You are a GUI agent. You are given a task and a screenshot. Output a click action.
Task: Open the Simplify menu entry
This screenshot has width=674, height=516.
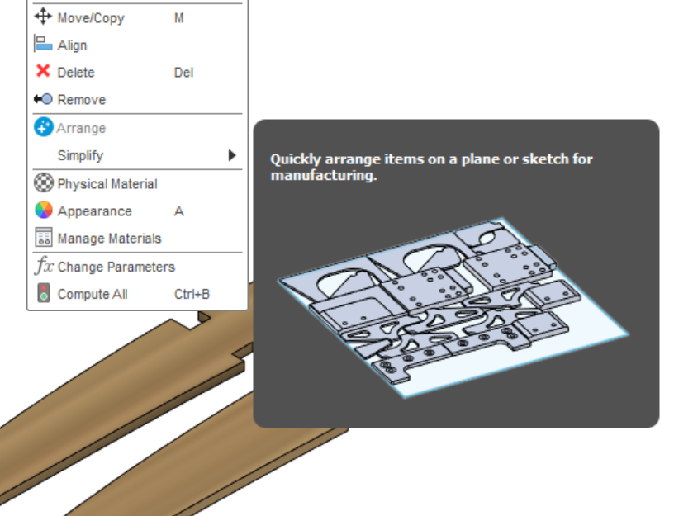point(80,155)
